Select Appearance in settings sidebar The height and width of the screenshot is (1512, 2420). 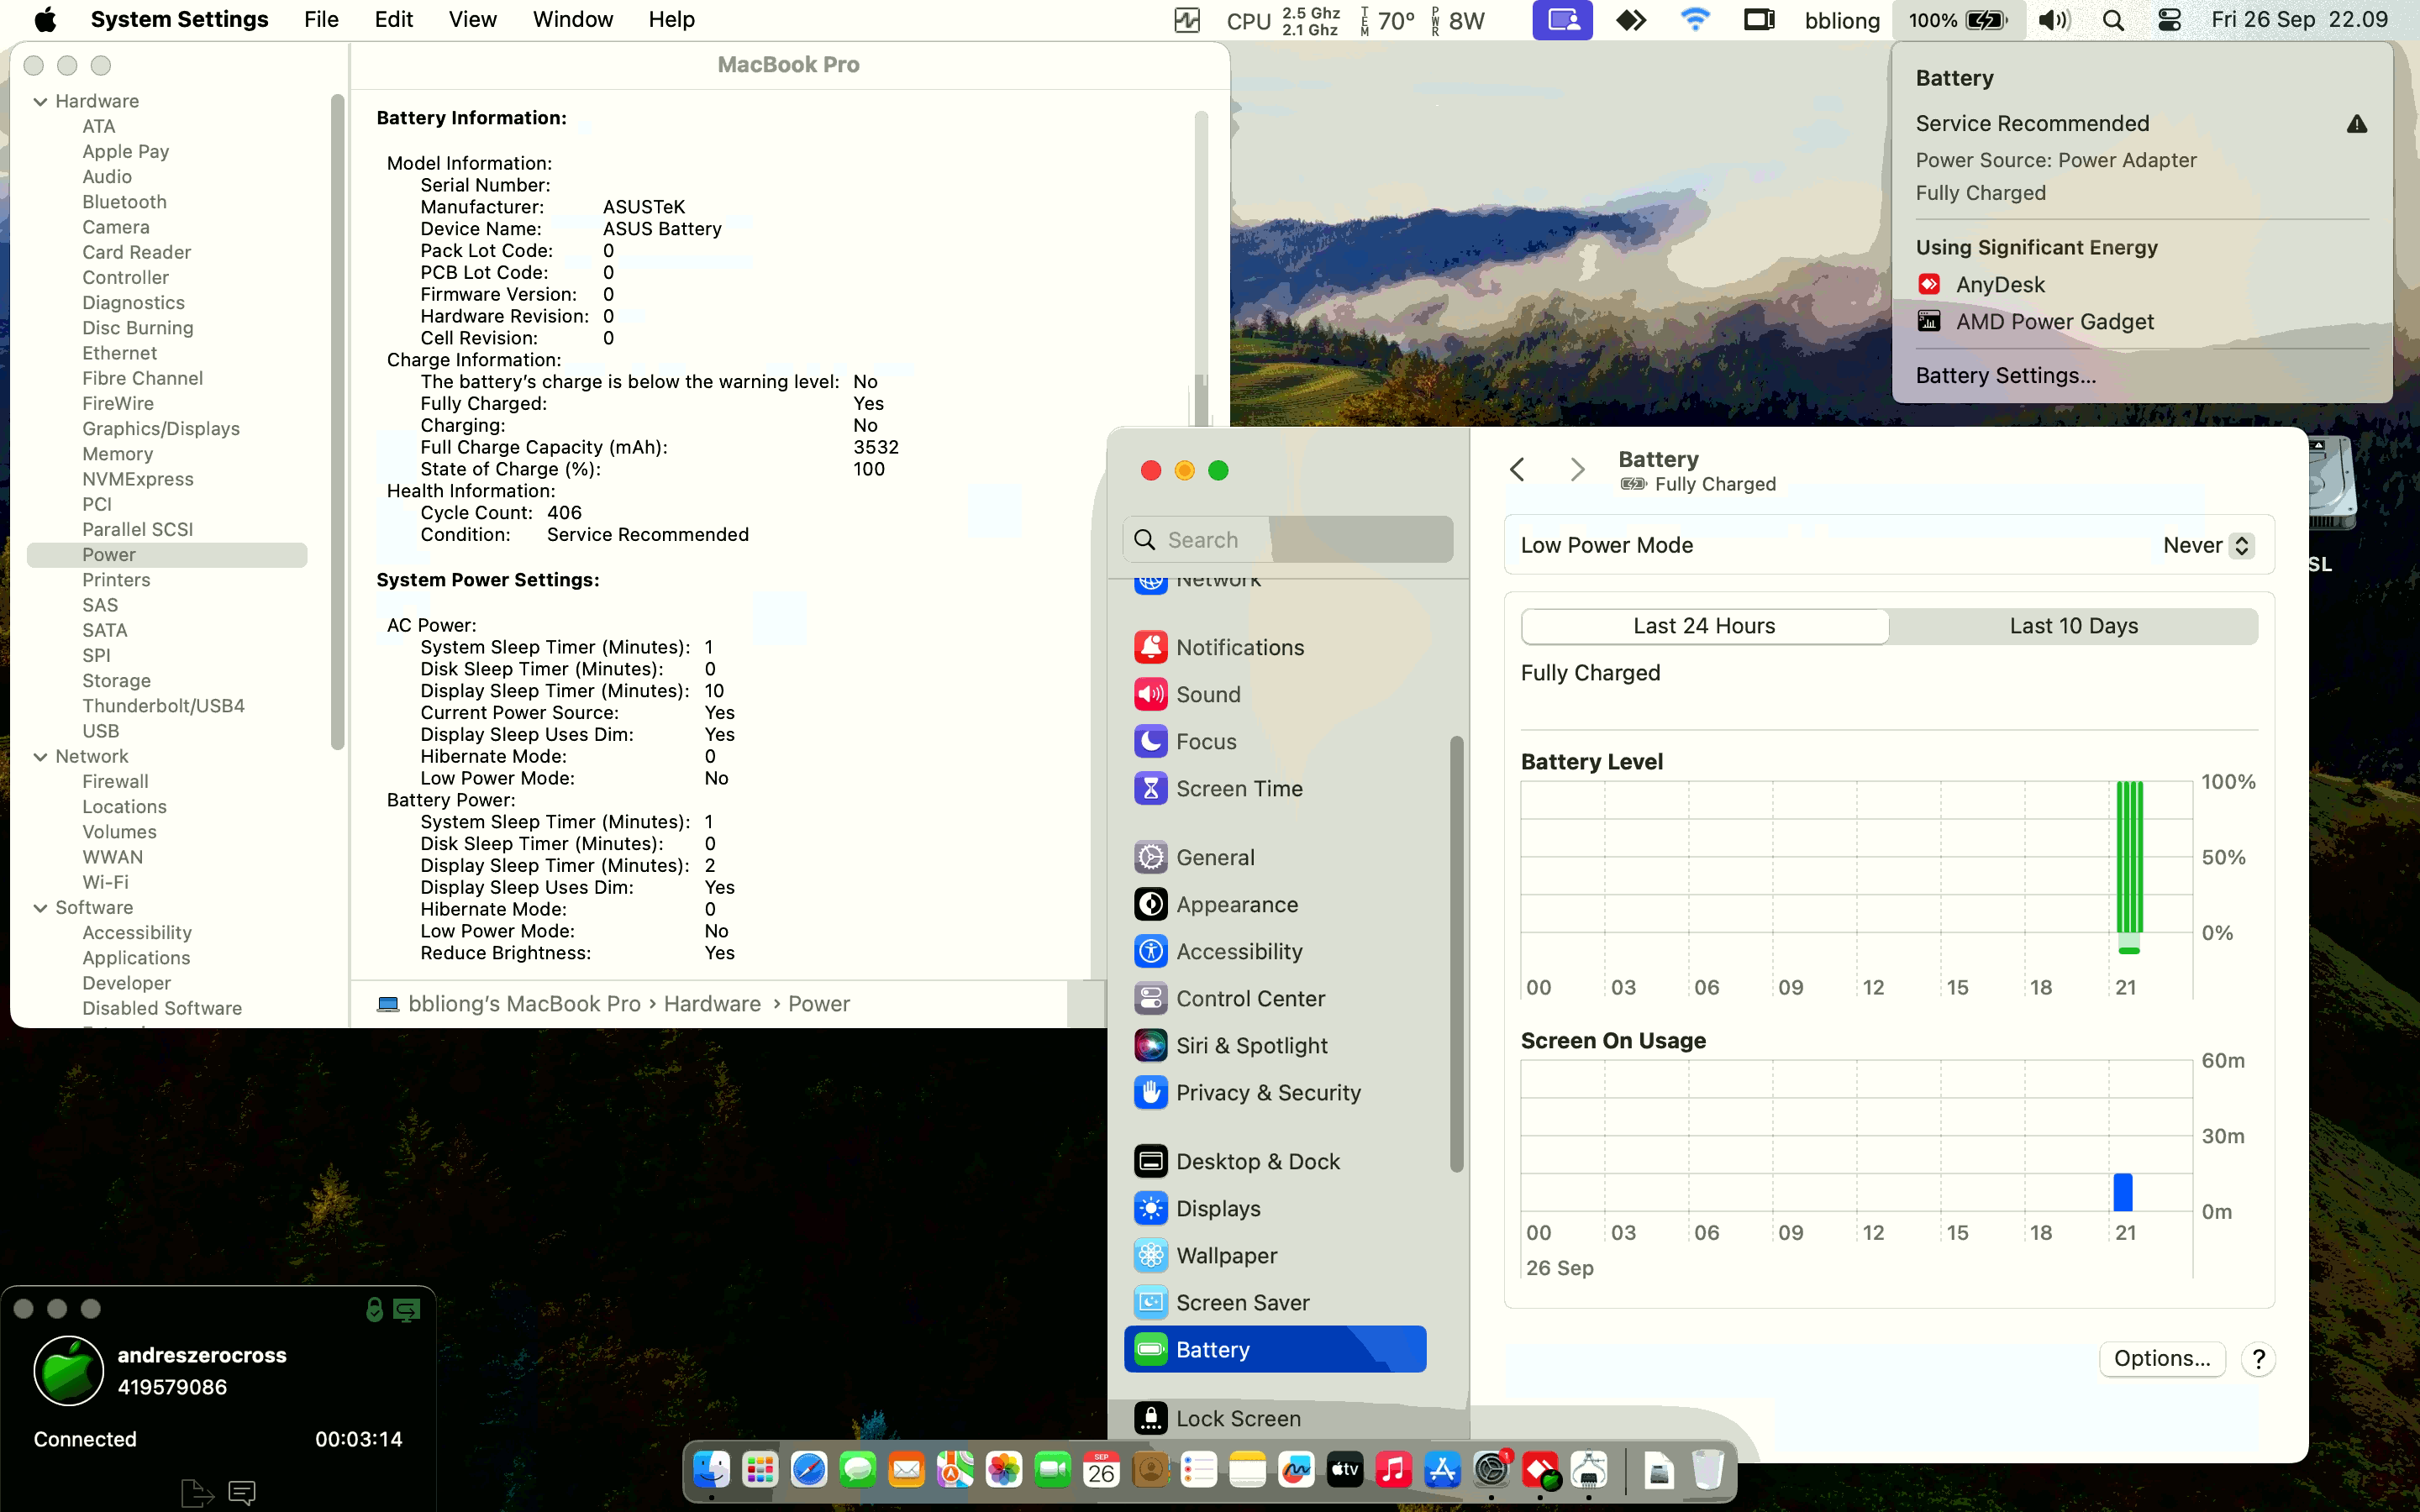(x=1275, y=904)
